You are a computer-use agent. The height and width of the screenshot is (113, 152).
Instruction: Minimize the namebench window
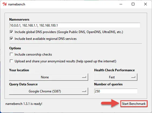point(121,4)
